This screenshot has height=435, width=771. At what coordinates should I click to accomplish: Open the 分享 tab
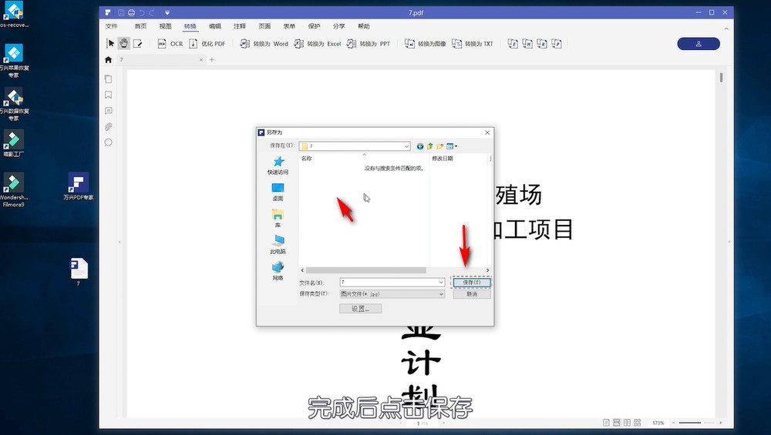click(338, 26)
